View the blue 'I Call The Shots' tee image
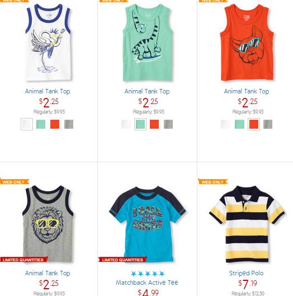293x296 pixels. (148, 224)
